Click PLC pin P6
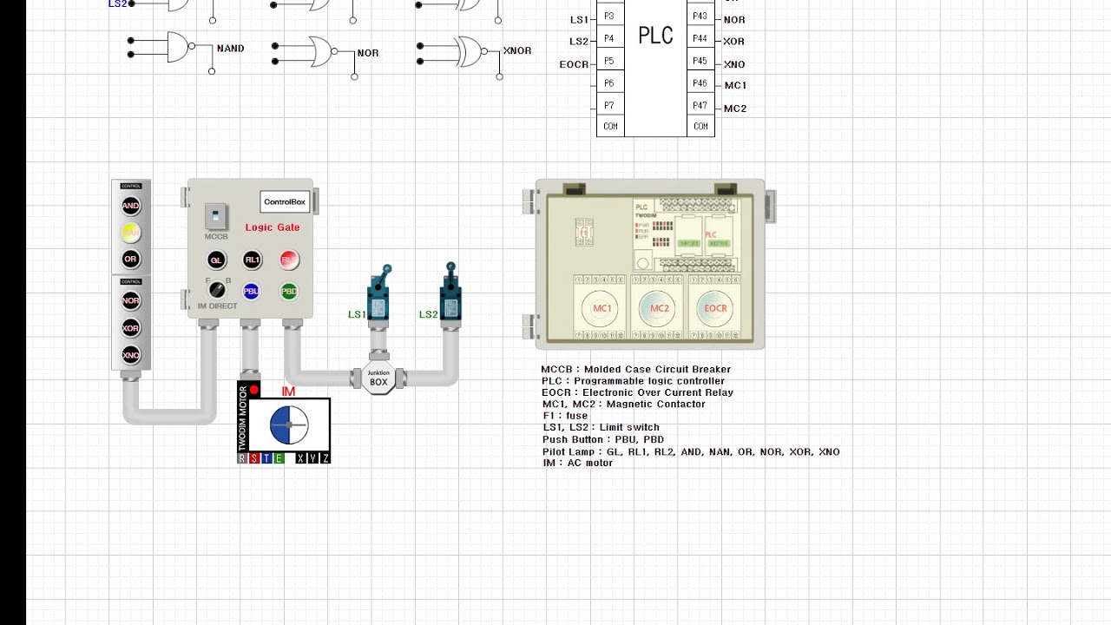The height and width of the screenshot is (625, 1111). point(610,83)
